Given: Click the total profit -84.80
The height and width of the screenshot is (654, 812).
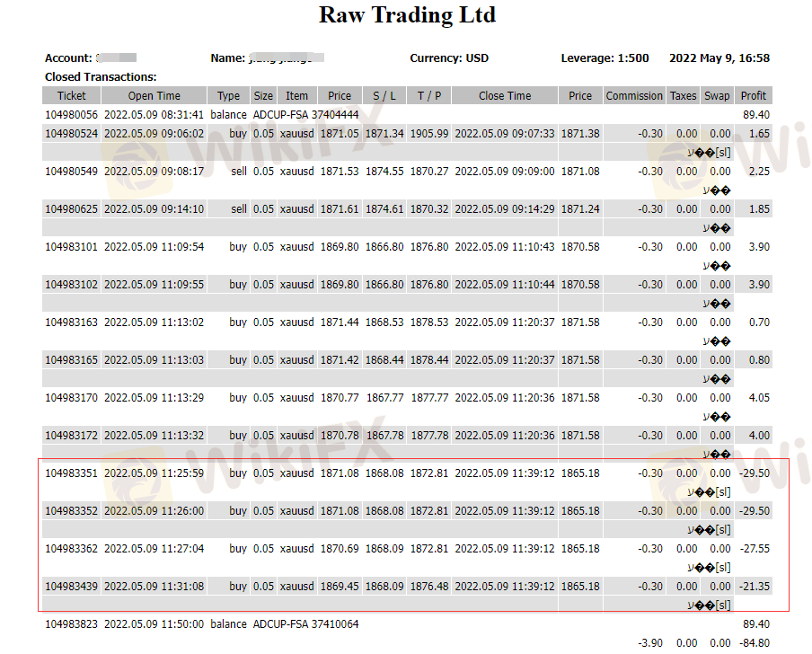Looking at the screenshot, I should click(755, 643).
